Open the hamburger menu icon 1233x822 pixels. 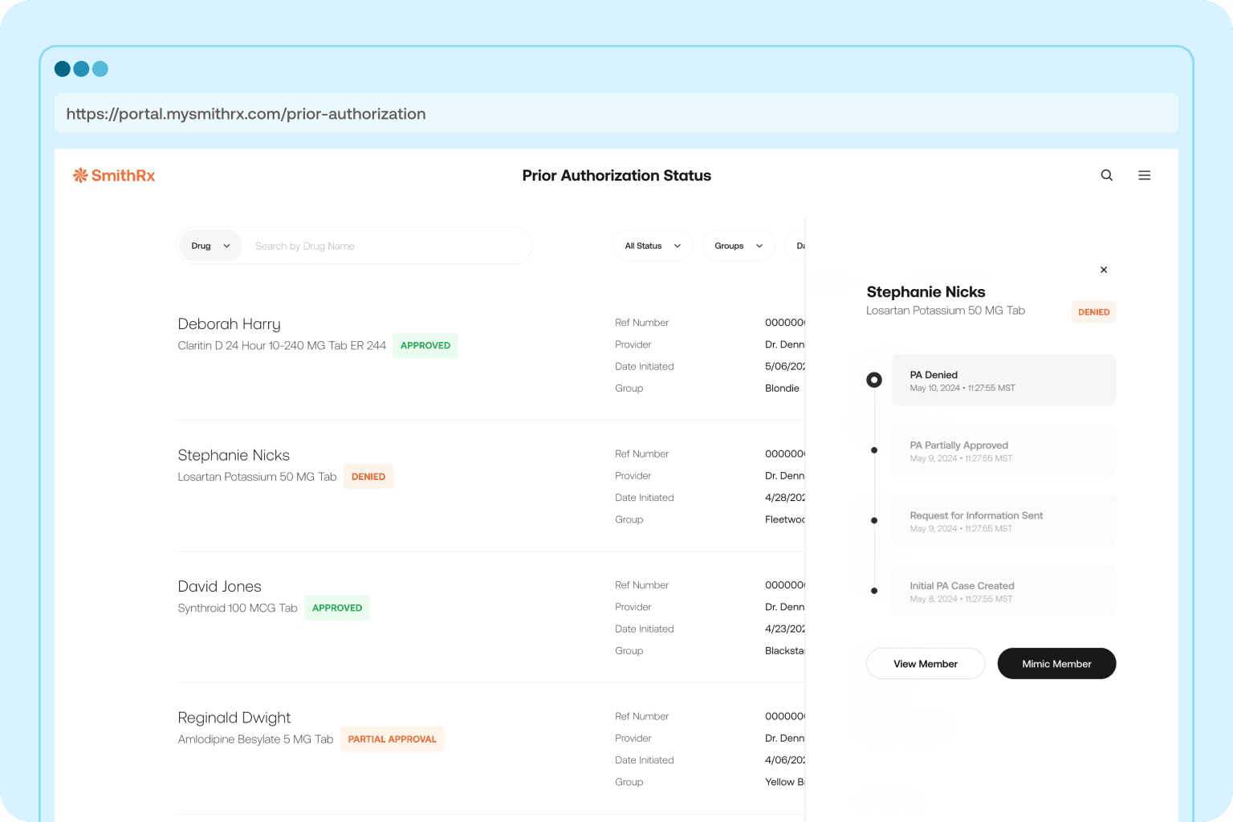click(x=1145, y=175)
